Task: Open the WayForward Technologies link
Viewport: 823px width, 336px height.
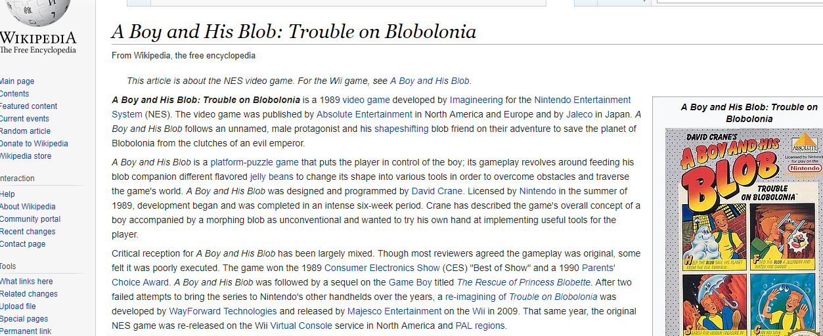Action: 223,311
